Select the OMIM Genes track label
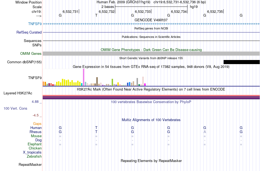Screen dimensions: 260x171 31,53
